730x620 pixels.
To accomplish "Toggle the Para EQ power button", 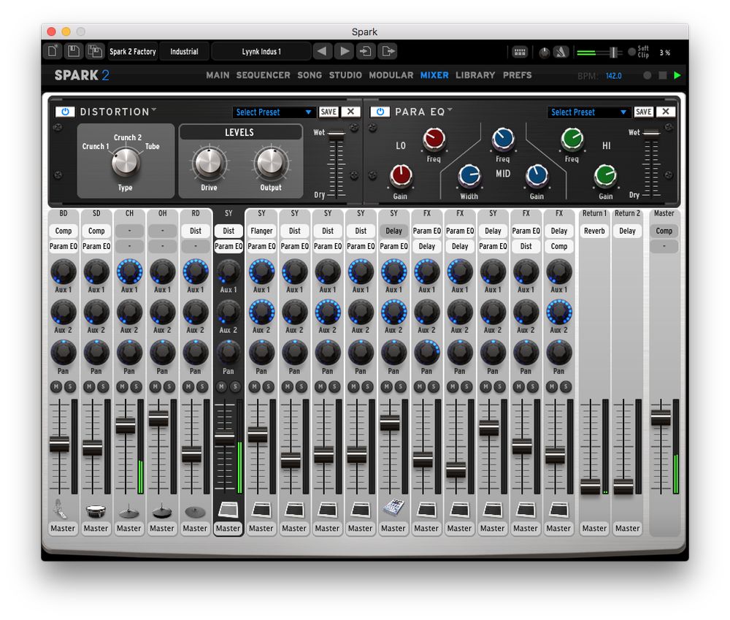I will pyautogui.click(x=380, y=112).
